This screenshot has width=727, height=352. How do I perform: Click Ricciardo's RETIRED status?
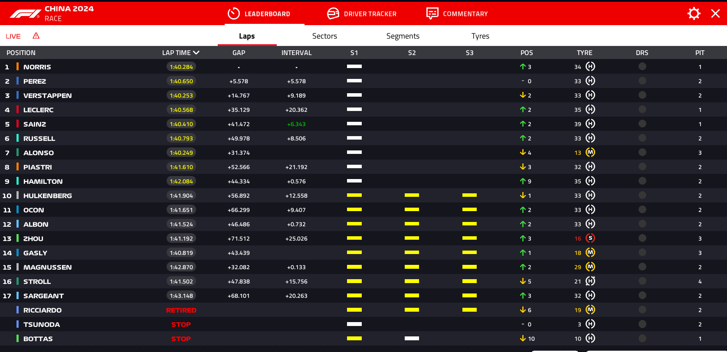pyautogui.click(x=181, y=310)
